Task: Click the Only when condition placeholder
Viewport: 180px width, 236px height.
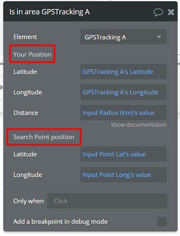Action: click(x=61, y=201)
